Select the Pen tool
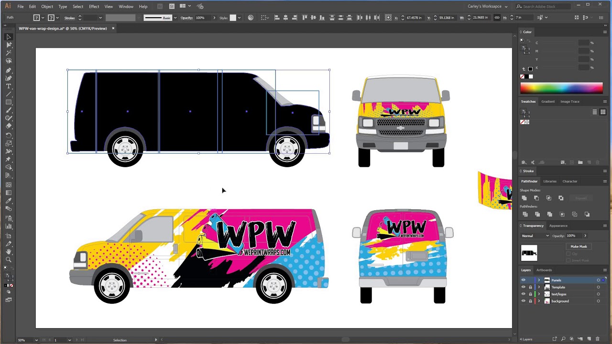 [9, 70]
